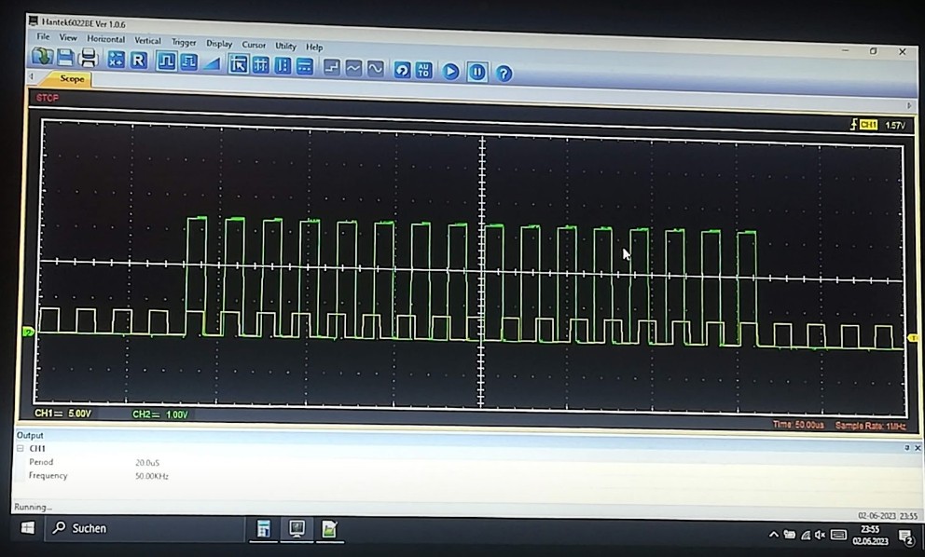Click the CH2 1.00V voltage setting
This screenshot has height=557, width=925.
(x=160, y=414)
